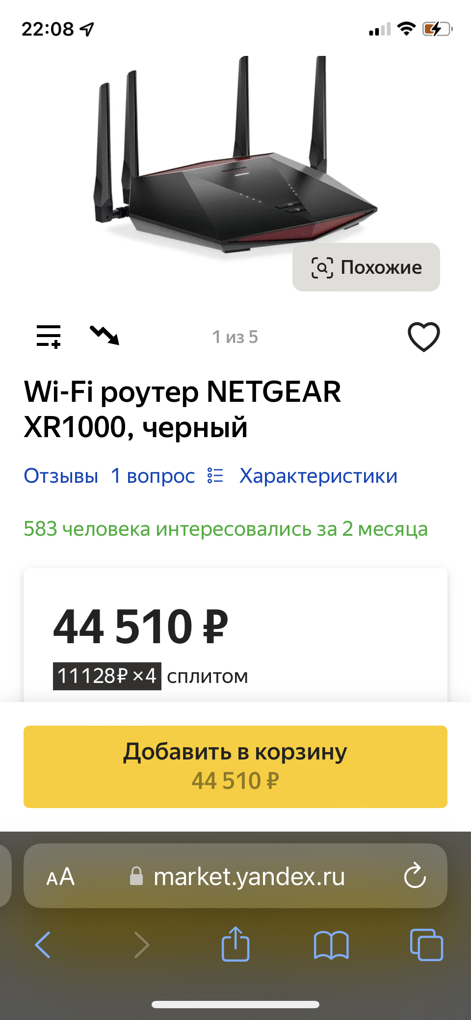Viewport: 471px width, 1020px height.
Task: Tap the Похожие similar items button
Action: point(366,267)
